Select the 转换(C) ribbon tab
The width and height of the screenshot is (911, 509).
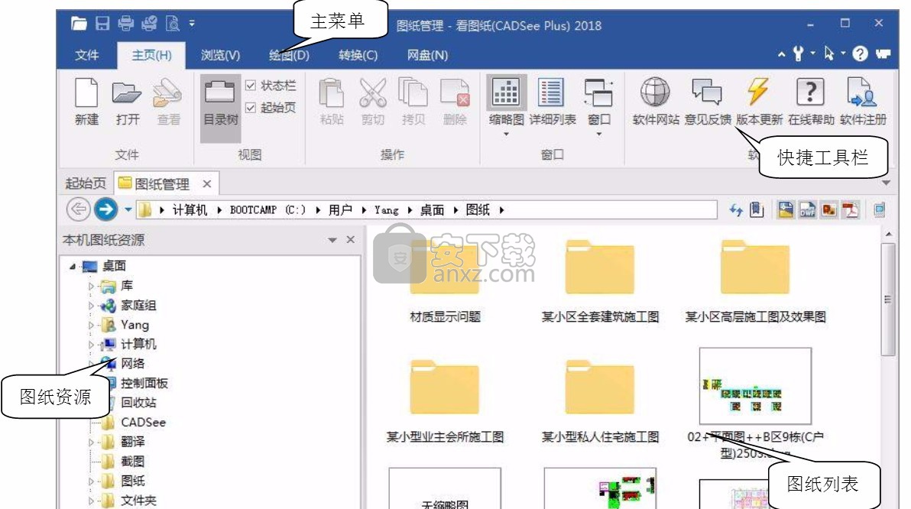(x=358, y=55)
